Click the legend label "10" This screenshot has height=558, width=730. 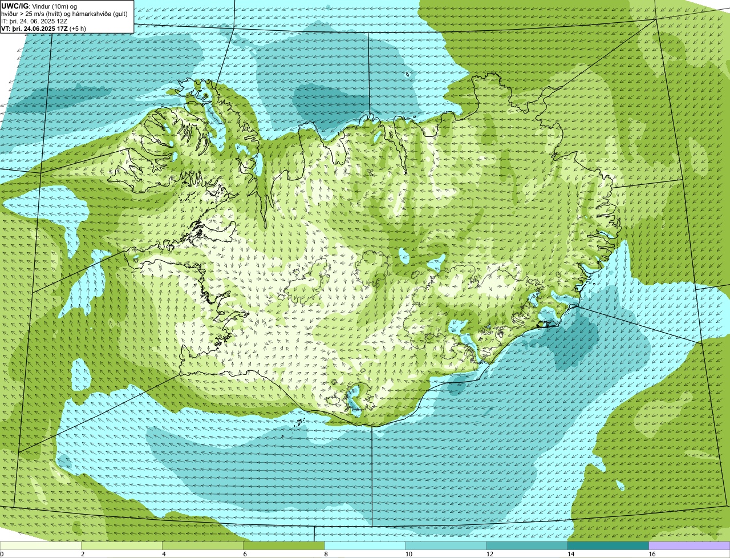[x=408, y=554]
